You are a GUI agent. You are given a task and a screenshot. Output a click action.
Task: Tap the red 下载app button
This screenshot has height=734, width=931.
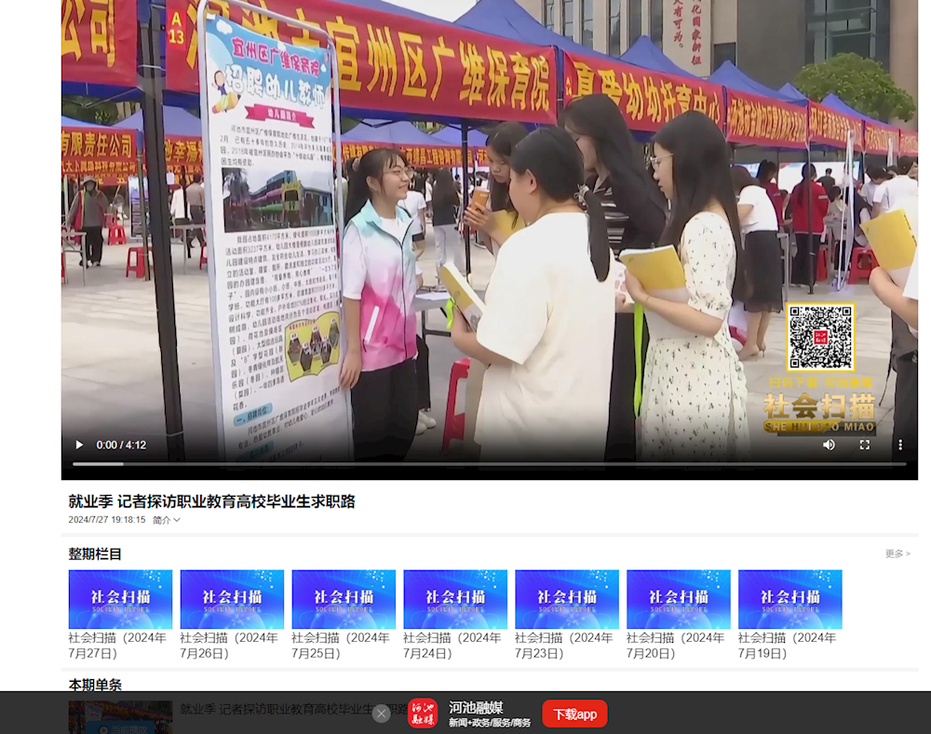tap(574, 714)
